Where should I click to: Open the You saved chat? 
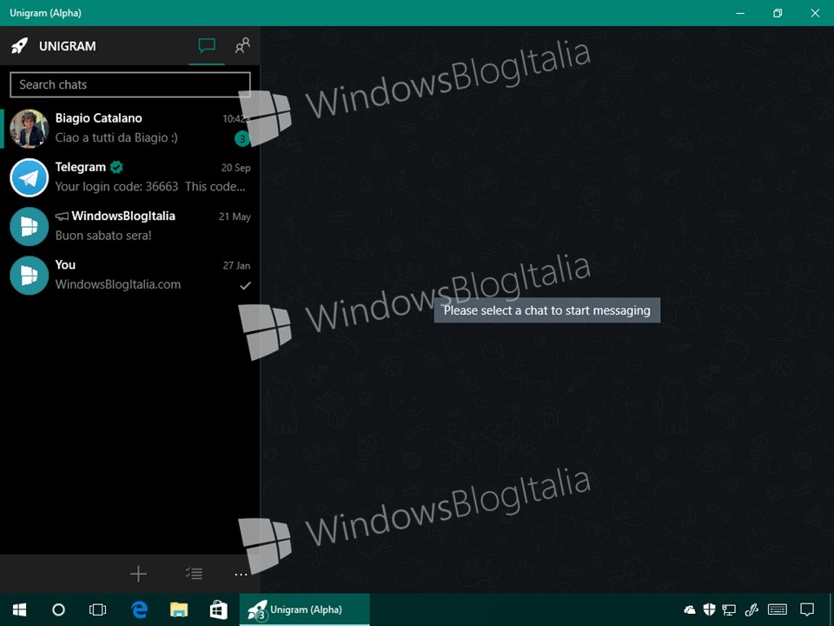pos(129,276)
